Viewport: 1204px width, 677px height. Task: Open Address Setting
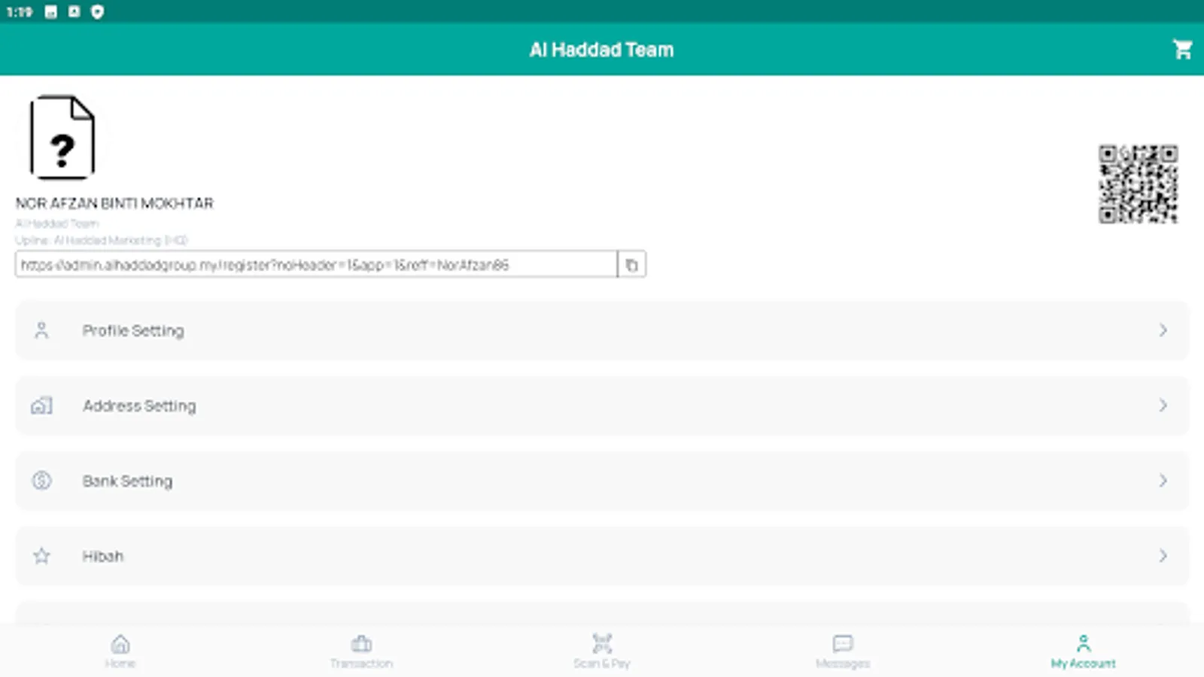pos(602,405)
